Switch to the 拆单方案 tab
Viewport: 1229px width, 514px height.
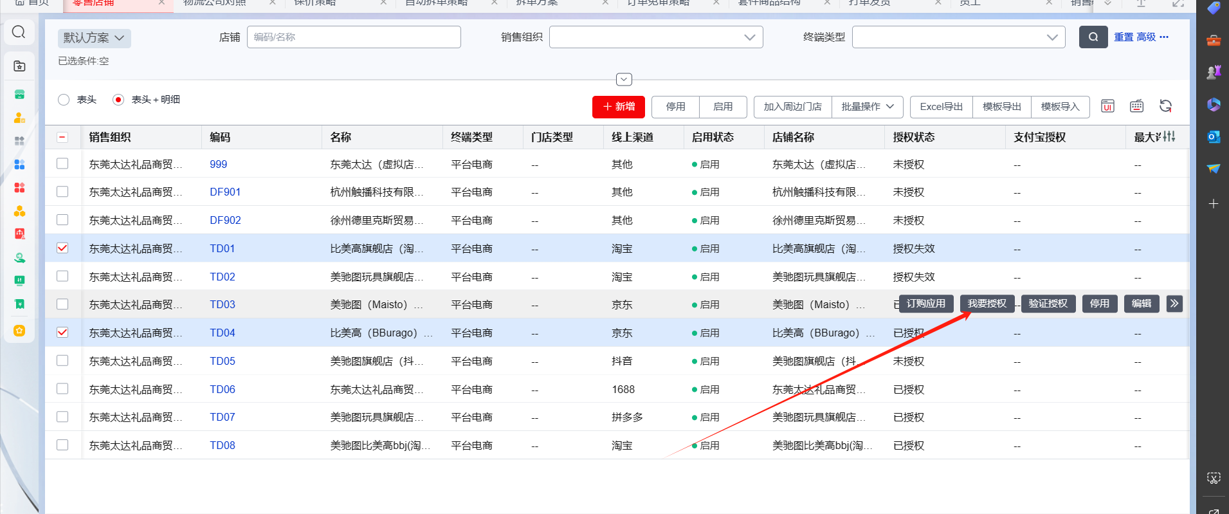coord(537,3)
